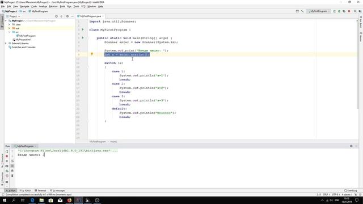The width and height of the screenshot is (363, 204).
Task: Click the camera Dump Threads icon
Action: (7, 166)
